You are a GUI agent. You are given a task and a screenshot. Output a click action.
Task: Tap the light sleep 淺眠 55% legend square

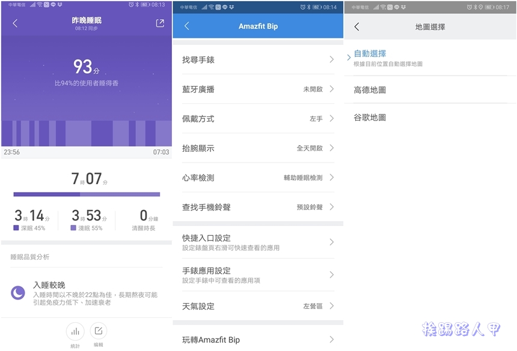pyautogui.click(x=73, y=227)
